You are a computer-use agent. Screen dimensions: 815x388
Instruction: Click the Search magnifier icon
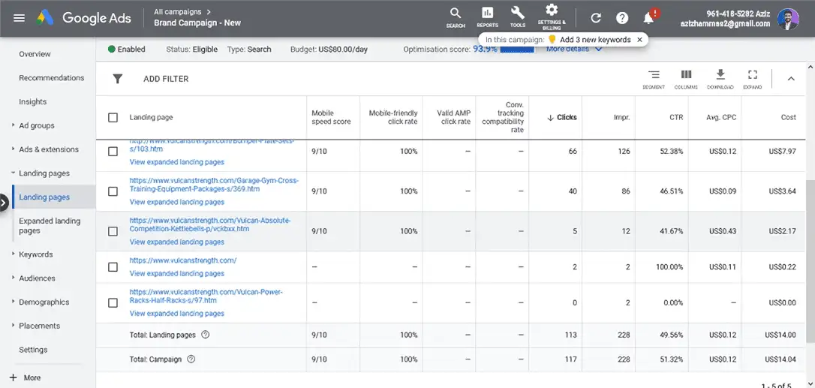(x=456, y=15)
